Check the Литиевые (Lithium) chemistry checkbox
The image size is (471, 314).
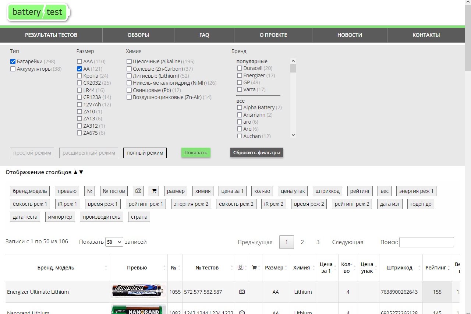tap(129, 76)
